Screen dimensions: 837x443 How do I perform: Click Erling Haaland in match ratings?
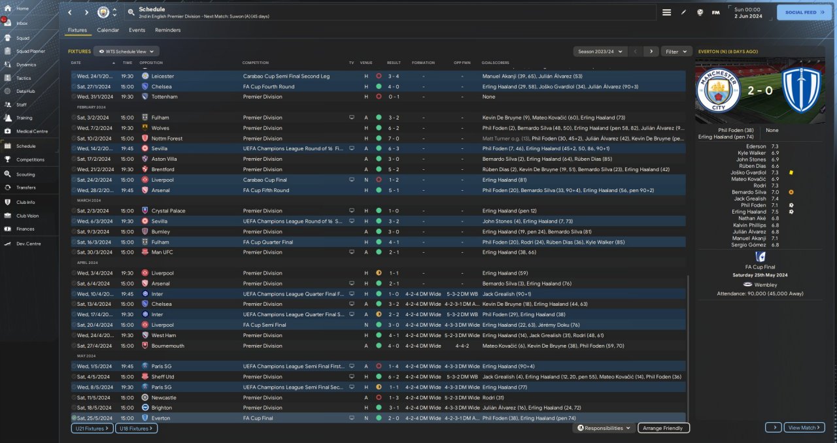(749, 212)
